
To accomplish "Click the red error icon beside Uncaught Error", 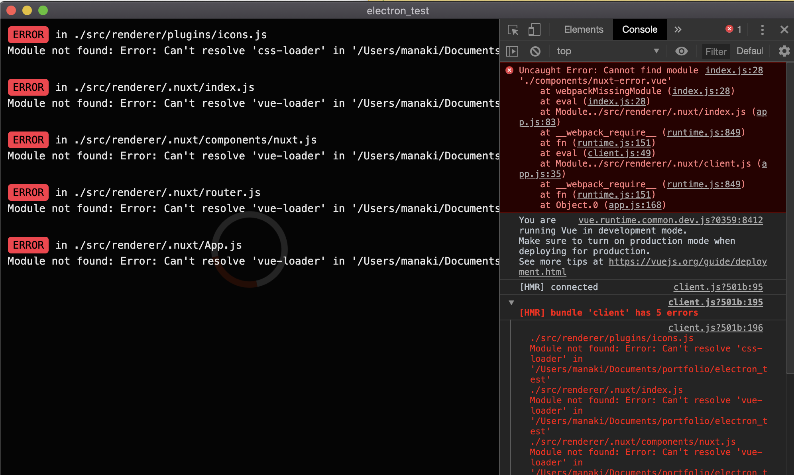I will [x=509, y=71].
